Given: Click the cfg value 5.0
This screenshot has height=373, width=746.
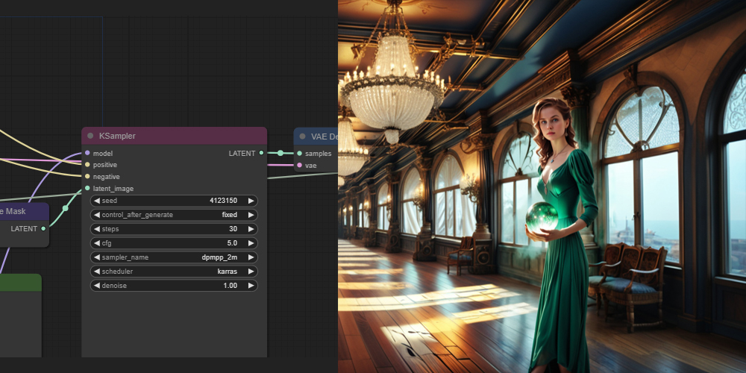Looking at the screenshot, I should point(232,243).
